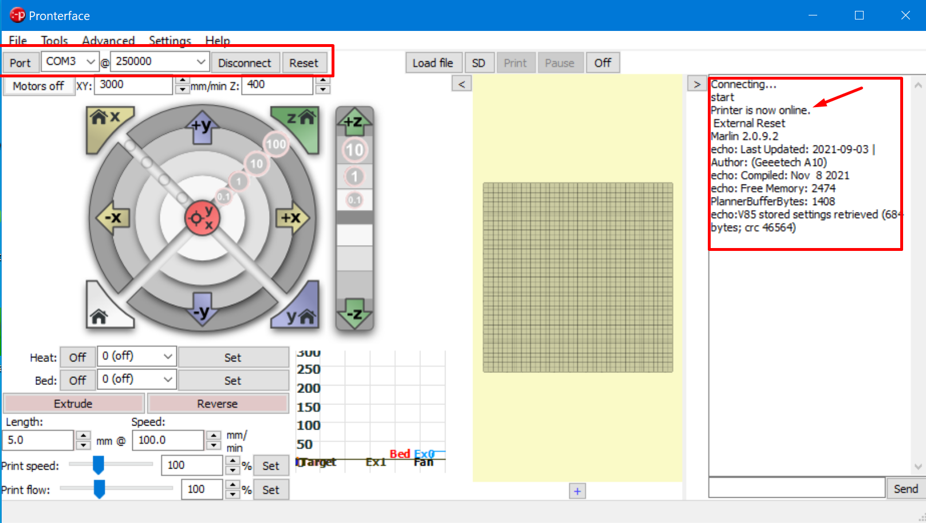Collapse panel with the < arrow button

462,84
